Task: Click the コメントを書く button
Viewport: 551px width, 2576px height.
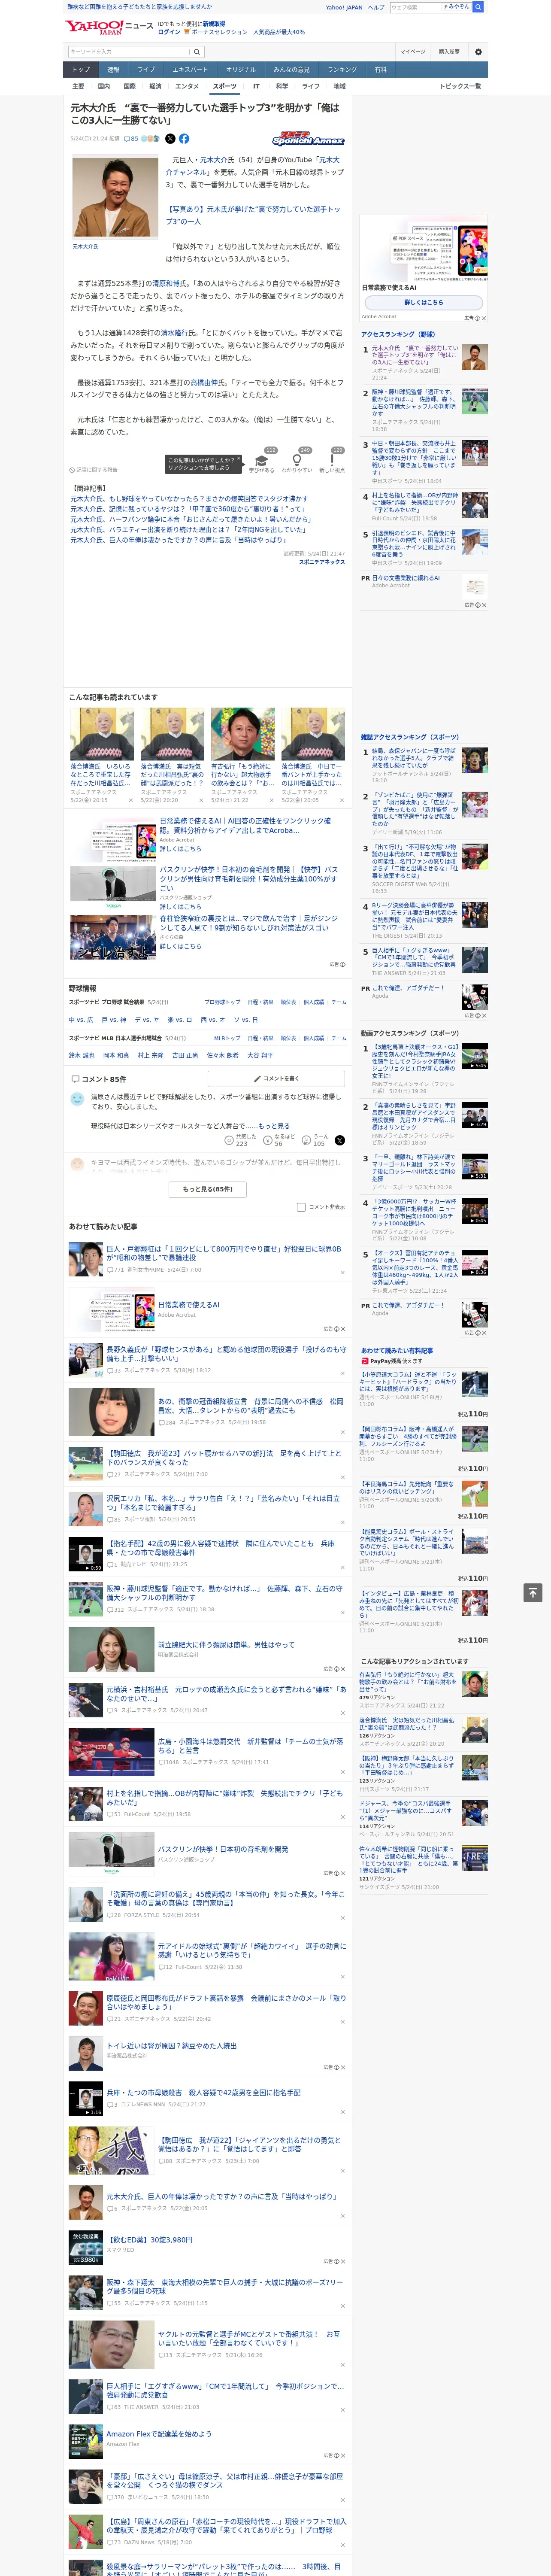Action: [x=277, y=1079]
